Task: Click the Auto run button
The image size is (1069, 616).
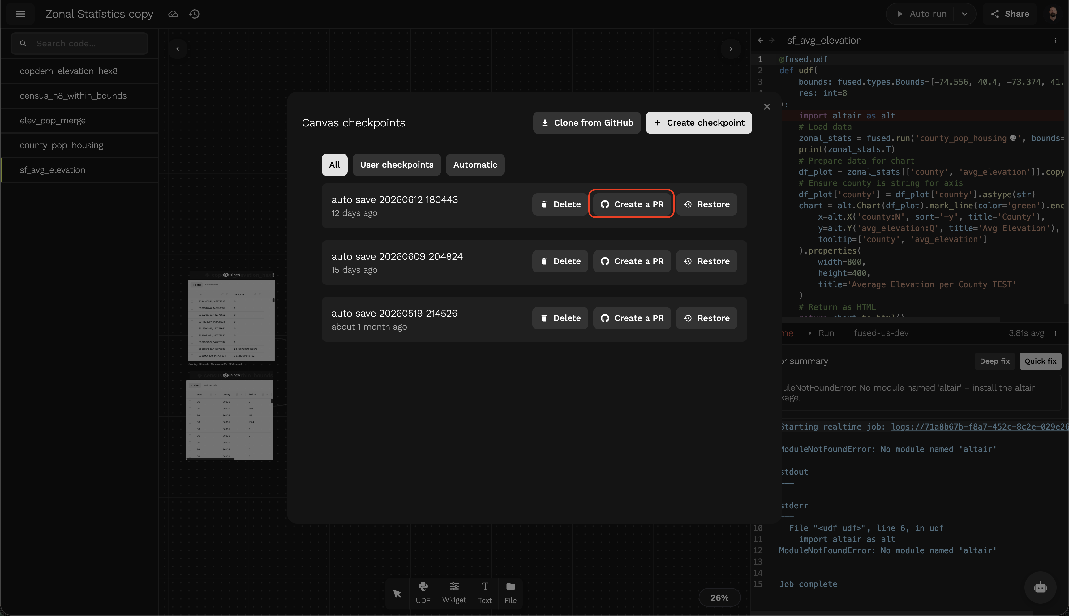Action: (921, 14)
